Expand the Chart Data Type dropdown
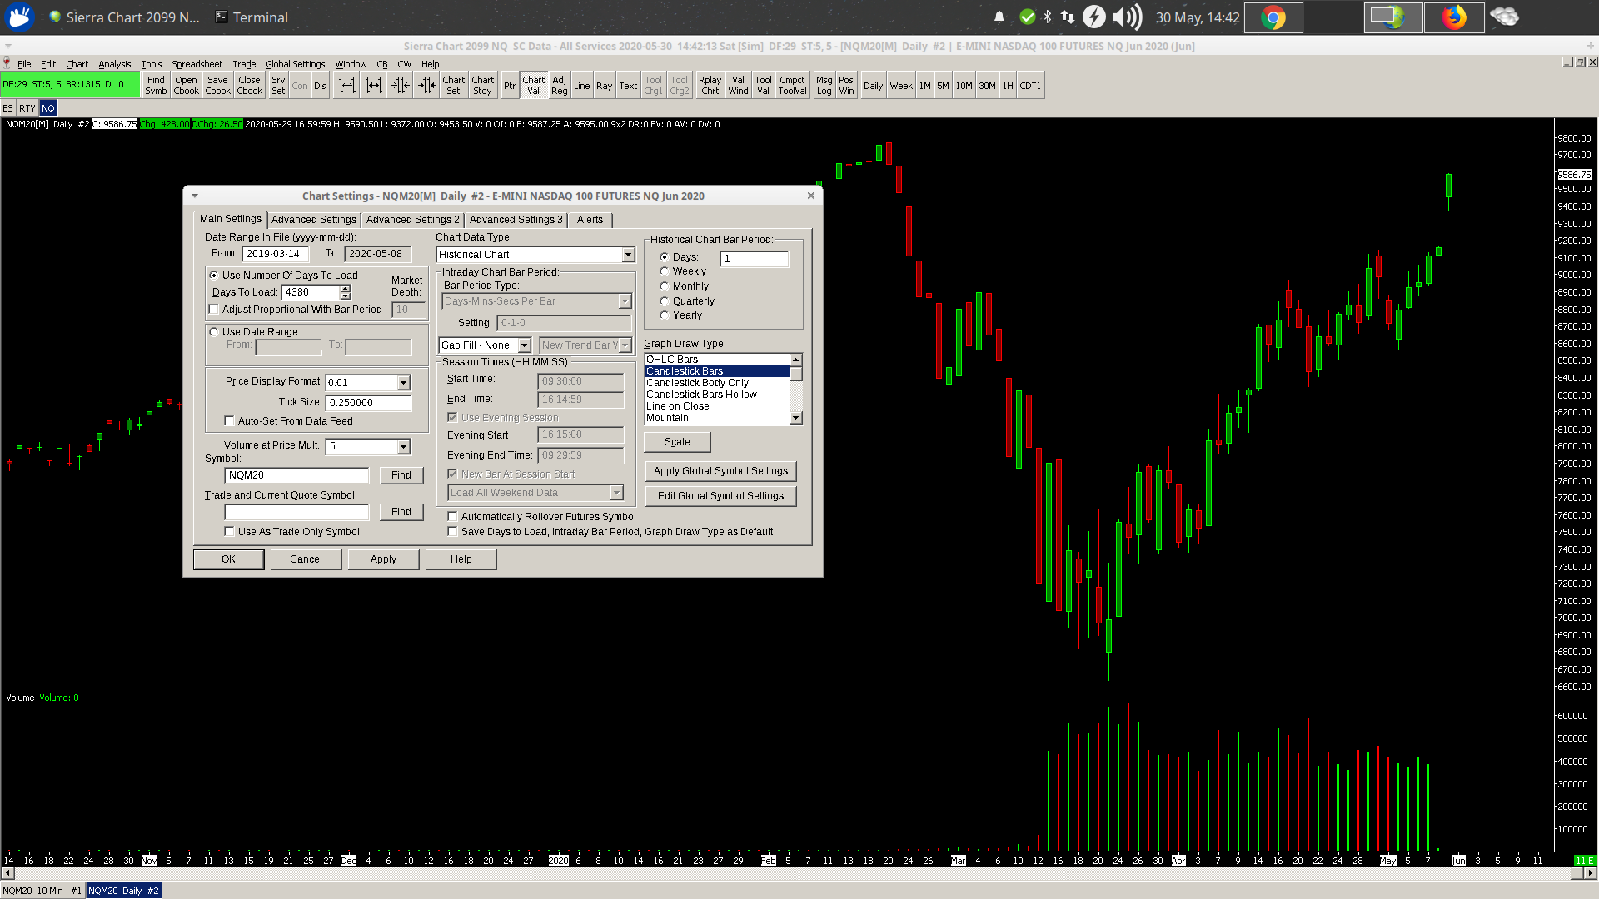 [x=628, y=255]
